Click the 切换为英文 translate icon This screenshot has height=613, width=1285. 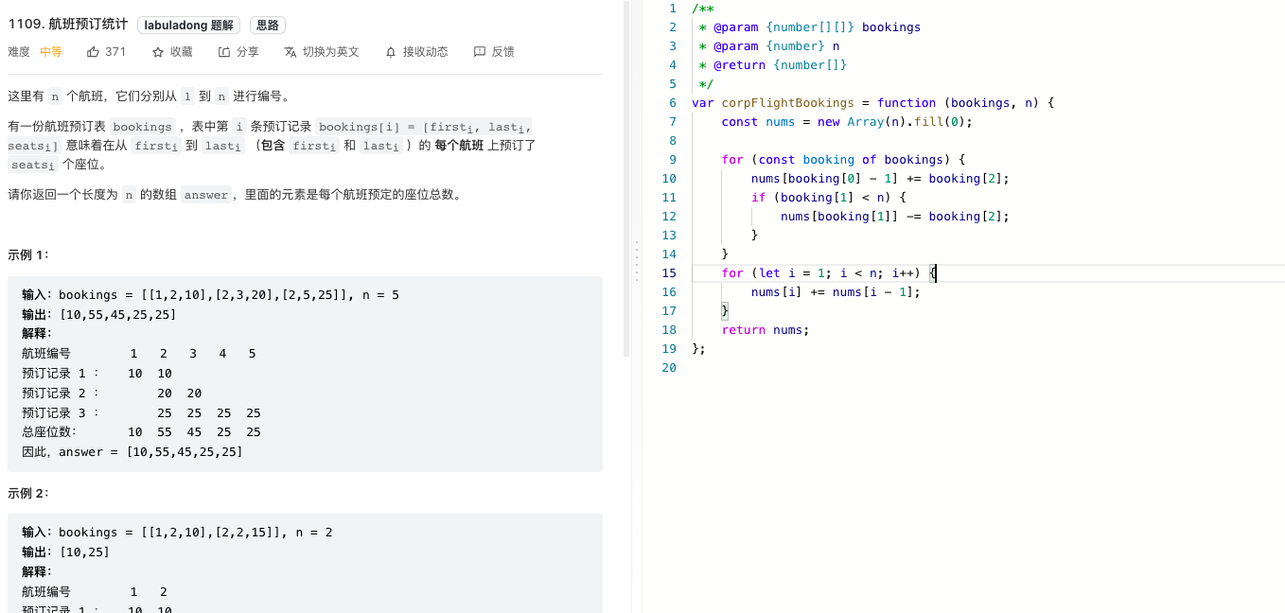point(290,52)
